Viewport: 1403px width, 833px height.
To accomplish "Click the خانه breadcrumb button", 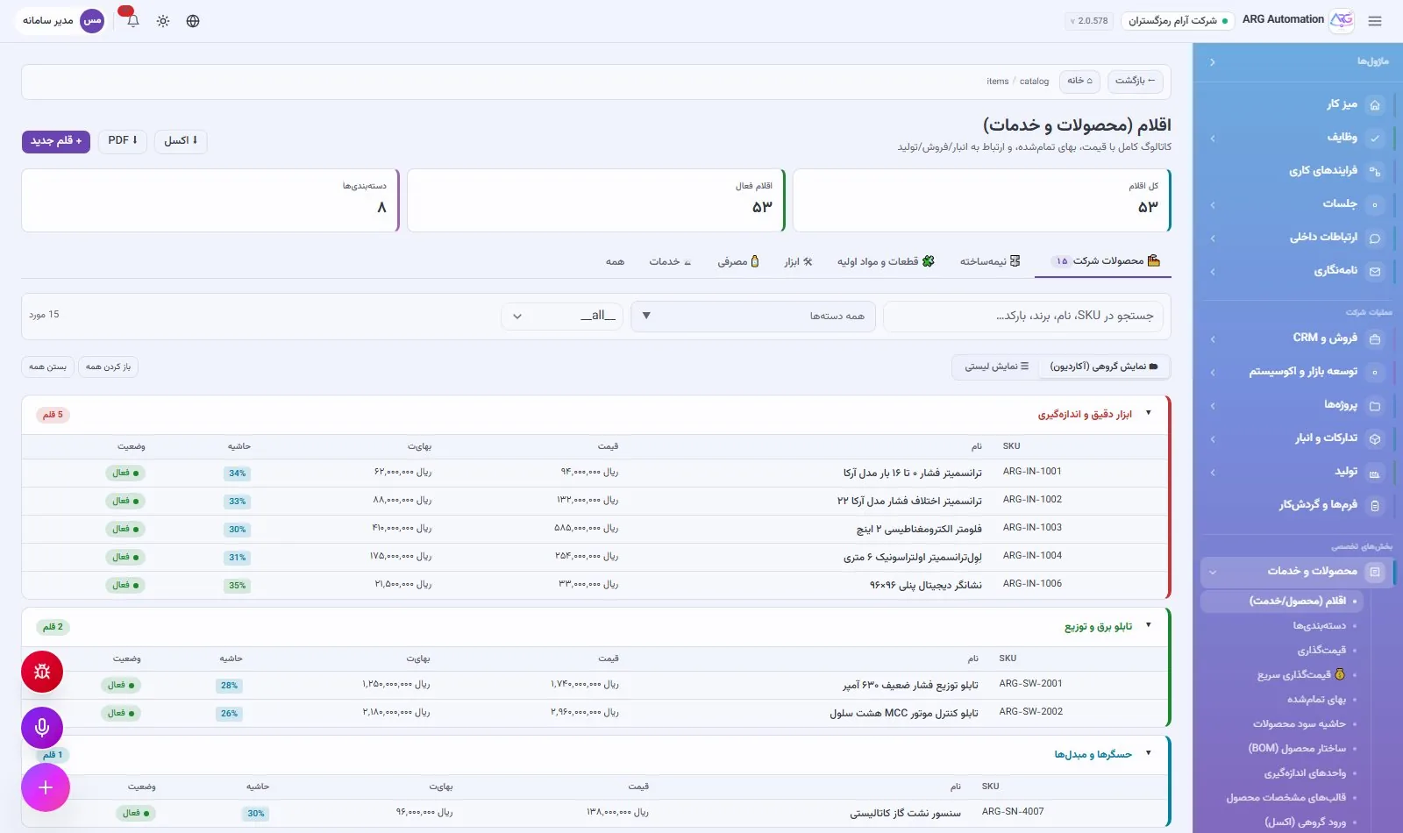I will click(x=1079, y=81).
